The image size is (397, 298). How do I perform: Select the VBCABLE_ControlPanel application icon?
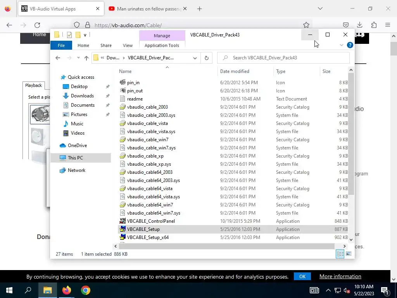(123, 221)
